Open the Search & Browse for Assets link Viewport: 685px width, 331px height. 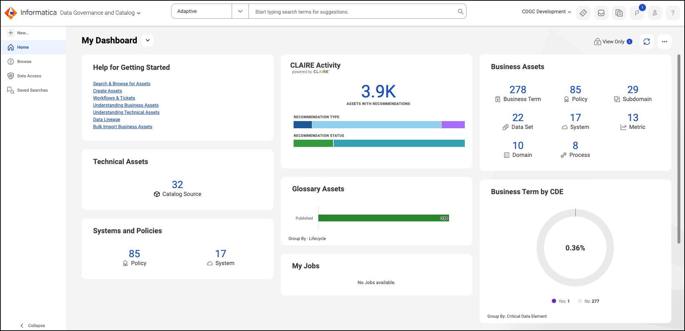[122, 84]
